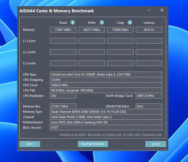
Task: Click the Read column info icon
Action: (73, 22)
